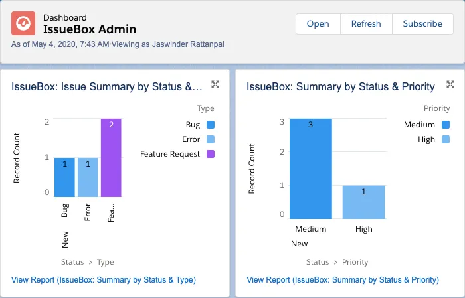The width and height of the screenshot is (465, 298).
Task: Click the Error legend color swatch
Action: click(x=211, y=139)
